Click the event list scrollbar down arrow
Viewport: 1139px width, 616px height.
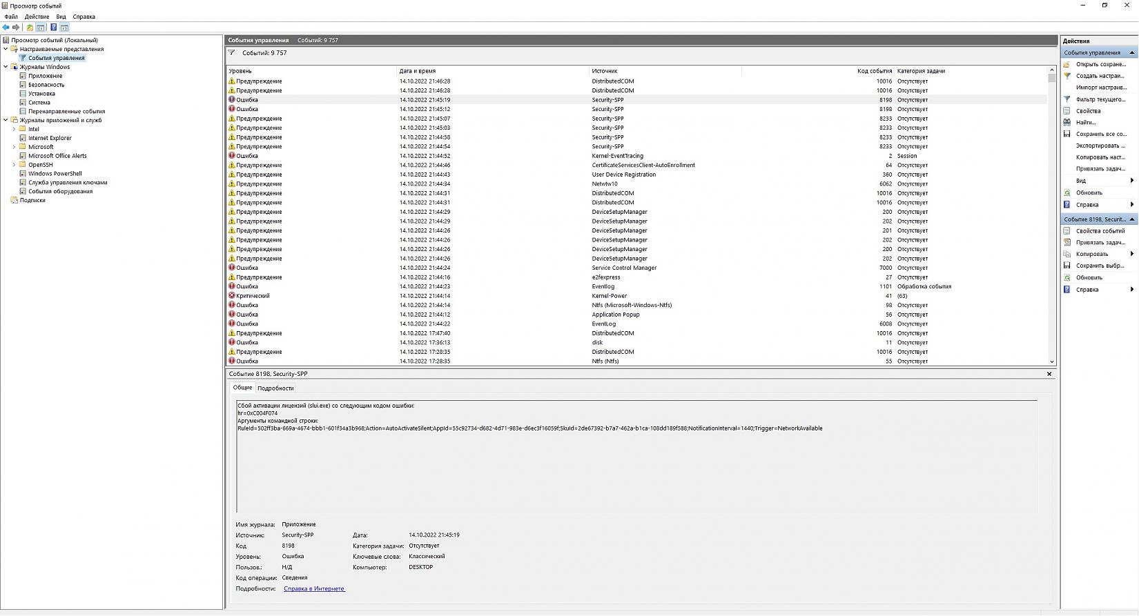(1052, 361)
